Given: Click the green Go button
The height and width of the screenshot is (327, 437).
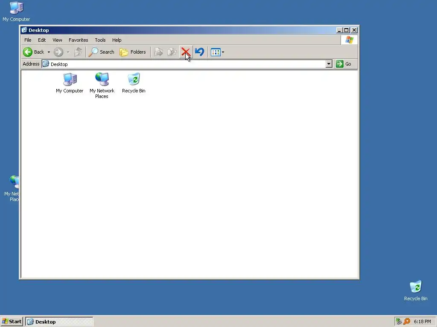Looking at the screenshot, I should [344, 64].
